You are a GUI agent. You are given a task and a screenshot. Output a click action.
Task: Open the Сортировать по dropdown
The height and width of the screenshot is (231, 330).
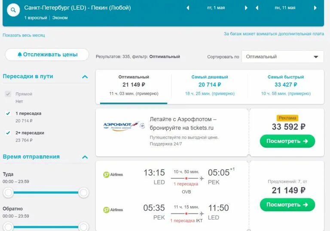(282, 57)
